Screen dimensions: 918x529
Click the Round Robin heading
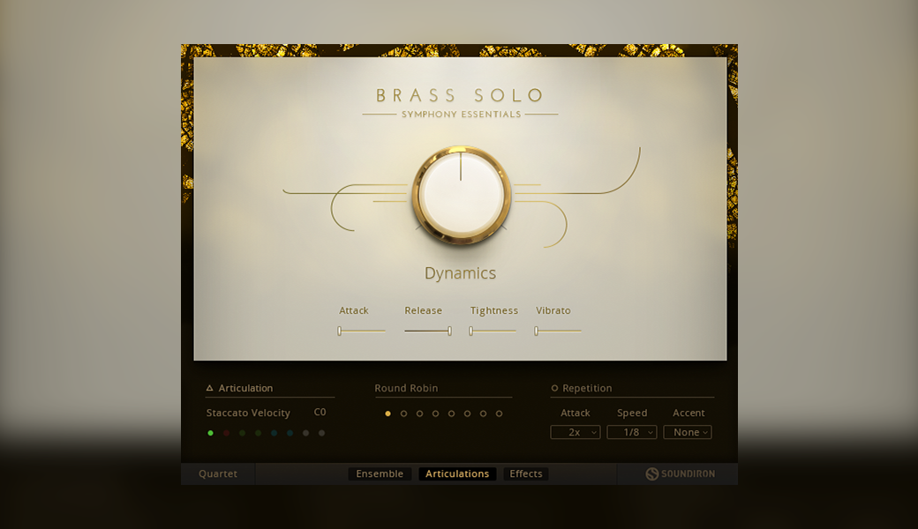tap(406, 388)
